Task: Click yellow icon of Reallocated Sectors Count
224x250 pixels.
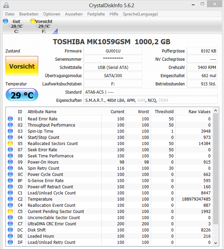Action: pyautogui.click(x=10, y=143)
